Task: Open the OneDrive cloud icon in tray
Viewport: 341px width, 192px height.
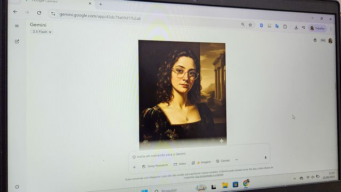Action: point(302,178)
